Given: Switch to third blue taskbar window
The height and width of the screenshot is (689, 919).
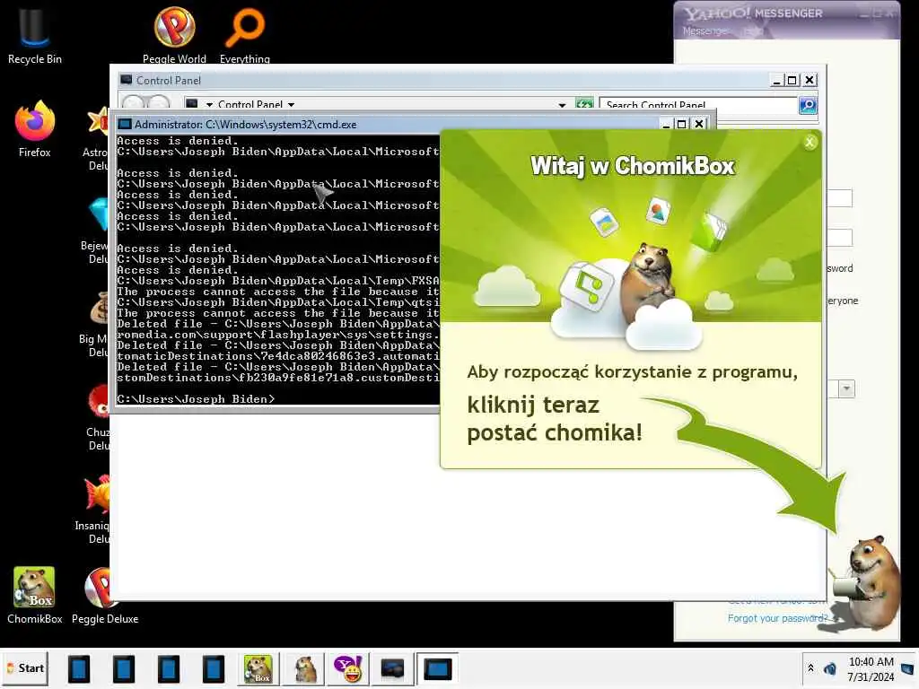Looking at the screenshot, I should [168, 668].
